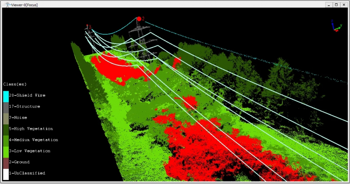Click the white UnClassified color swatch
Image resolution: width=350 pixels, height=184 pixels.
click(x=6, y=175)
